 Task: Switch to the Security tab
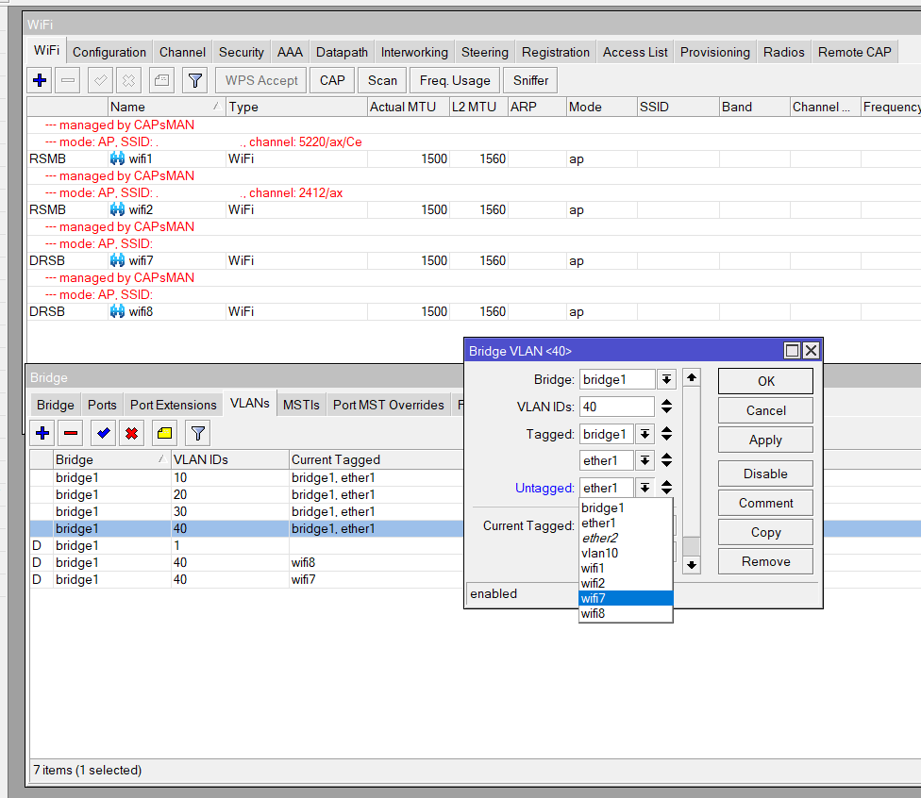241,52
